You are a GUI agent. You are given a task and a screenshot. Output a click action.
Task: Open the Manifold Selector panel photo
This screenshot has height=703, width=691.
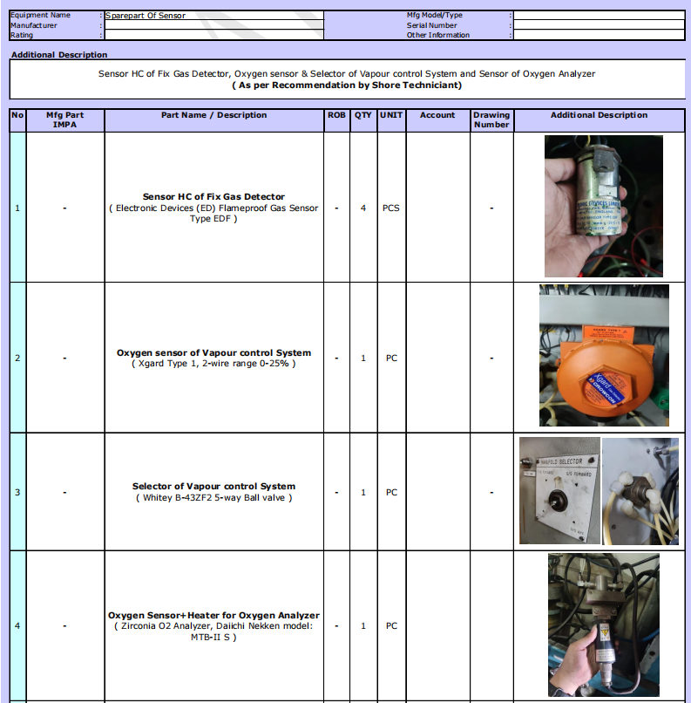(559, 489)
